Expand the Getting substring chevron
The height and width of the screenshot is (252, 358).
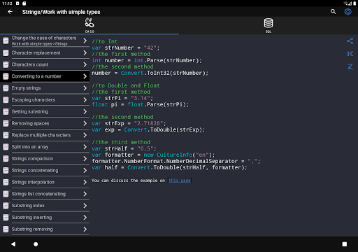pos(85,112)
